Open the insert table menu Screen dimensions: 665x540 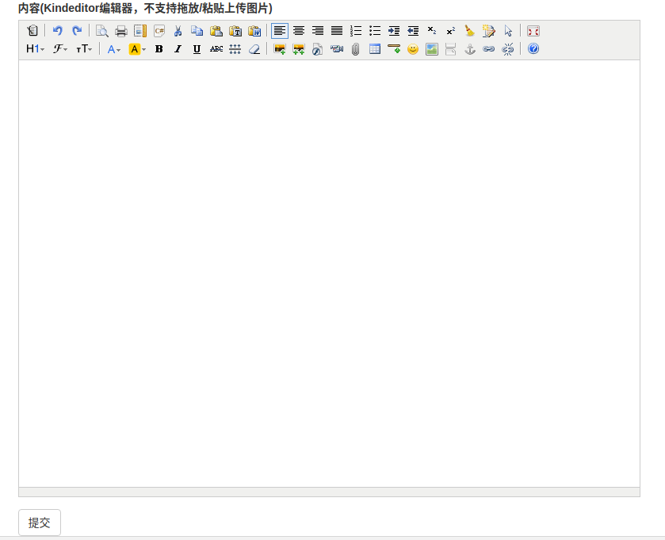[x=375, y=49]
